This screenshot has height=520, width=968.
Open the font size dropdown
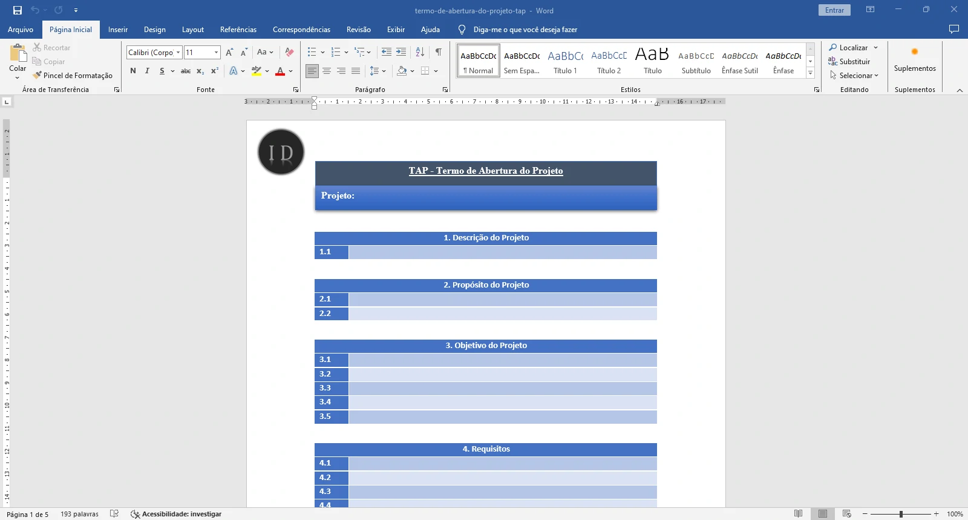click(x=216, y=53)
